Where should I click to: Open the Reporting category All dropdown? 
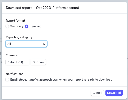pos(26,44)
